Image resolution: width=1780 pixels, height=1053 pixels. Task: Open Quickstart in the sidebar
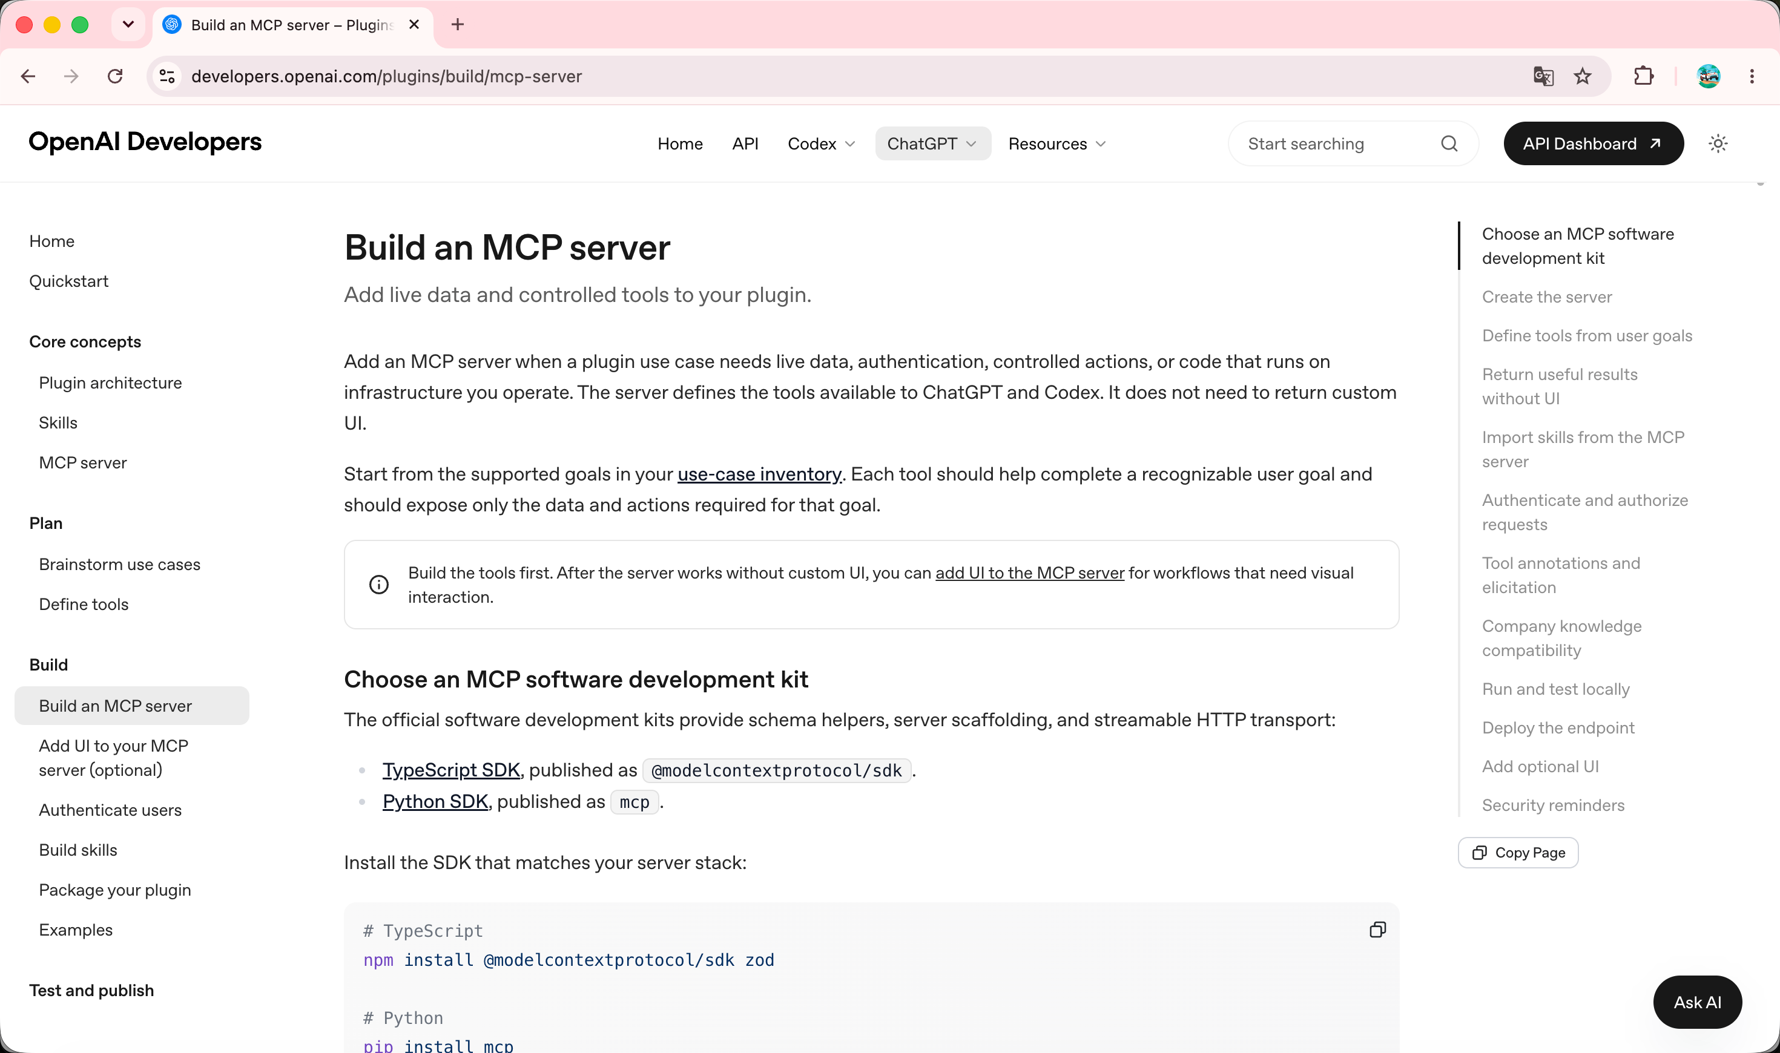point(69,281)
